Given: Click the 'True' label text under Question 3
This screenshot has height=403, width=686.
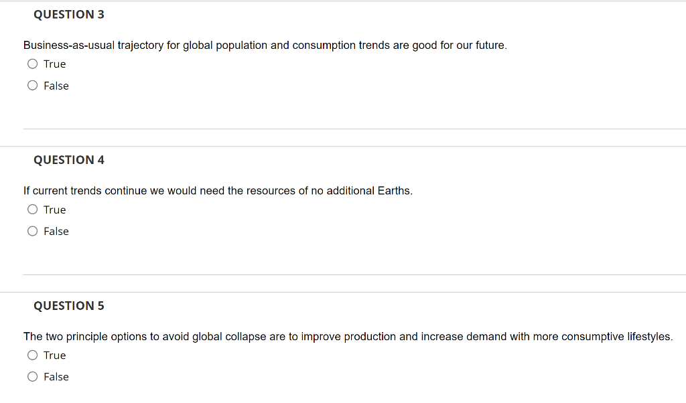Looking at the screenshot, I should 55,64.
